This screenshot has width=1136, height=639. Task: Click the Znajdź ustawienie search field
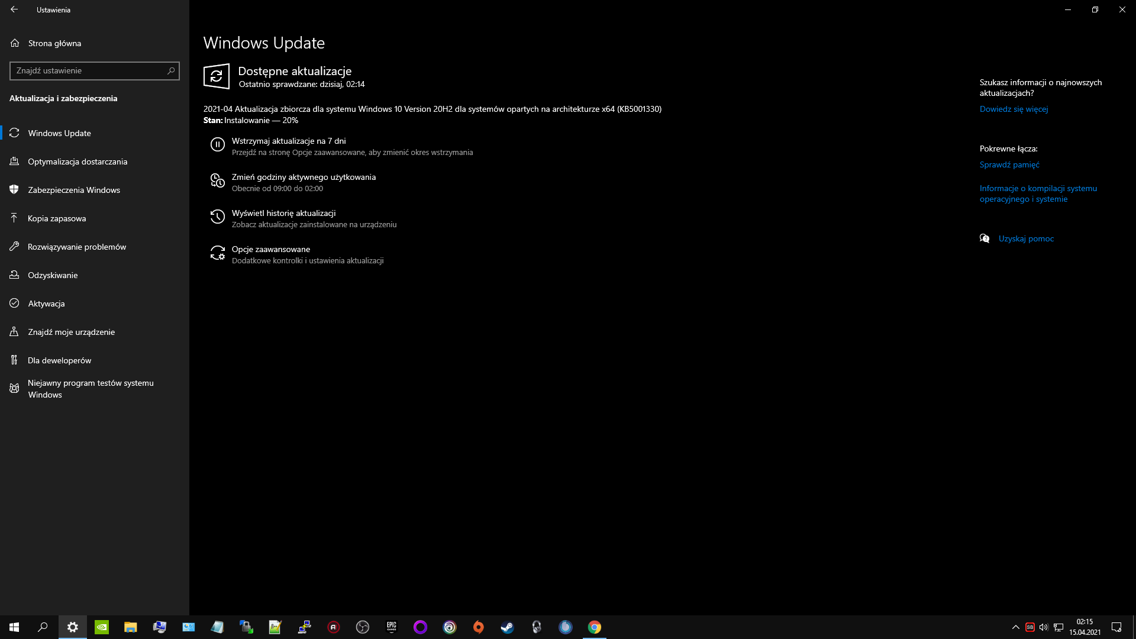(x=89, y=71)
